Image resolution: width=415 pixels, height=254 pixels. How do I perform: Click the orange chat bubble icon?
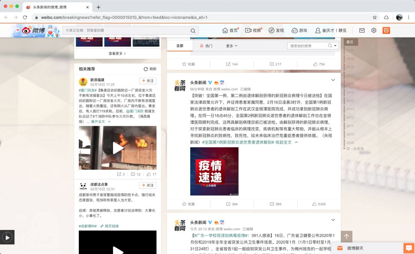click(x=409, y=248)
